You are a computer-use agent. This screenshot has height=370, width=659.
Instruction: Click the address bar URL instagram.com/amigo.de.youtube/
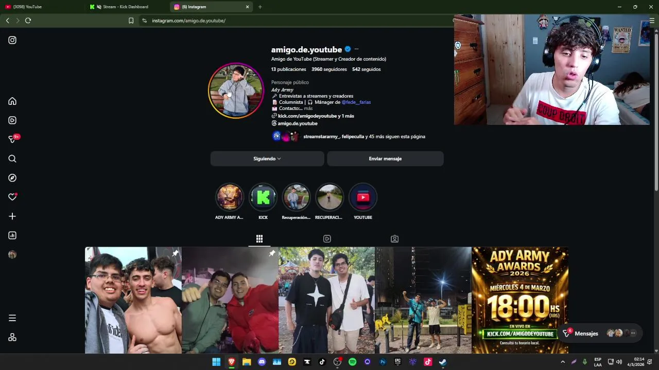(x=188, y=21)
